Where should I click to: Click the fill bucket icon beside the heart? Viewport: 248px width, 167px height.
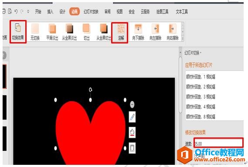click(132, 133)
